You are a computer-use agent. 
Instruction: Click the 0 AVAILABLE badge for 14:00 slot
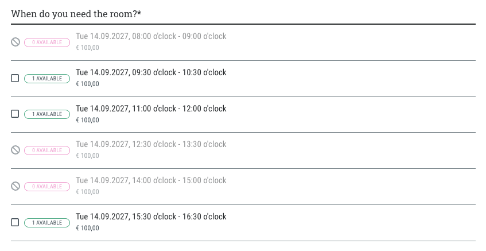coord(46,187)
